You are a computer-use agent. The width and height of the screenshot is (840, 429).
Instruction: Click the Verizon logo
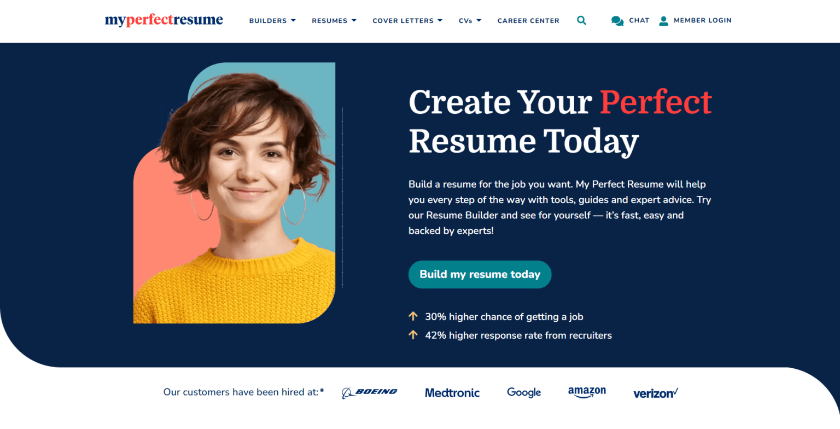coord(656,393)
